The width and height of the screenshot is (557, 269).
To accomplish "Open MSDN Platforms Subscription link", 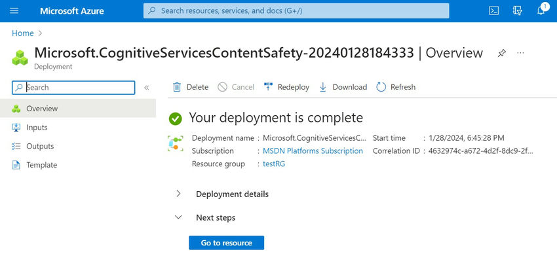I will point(313,151).
